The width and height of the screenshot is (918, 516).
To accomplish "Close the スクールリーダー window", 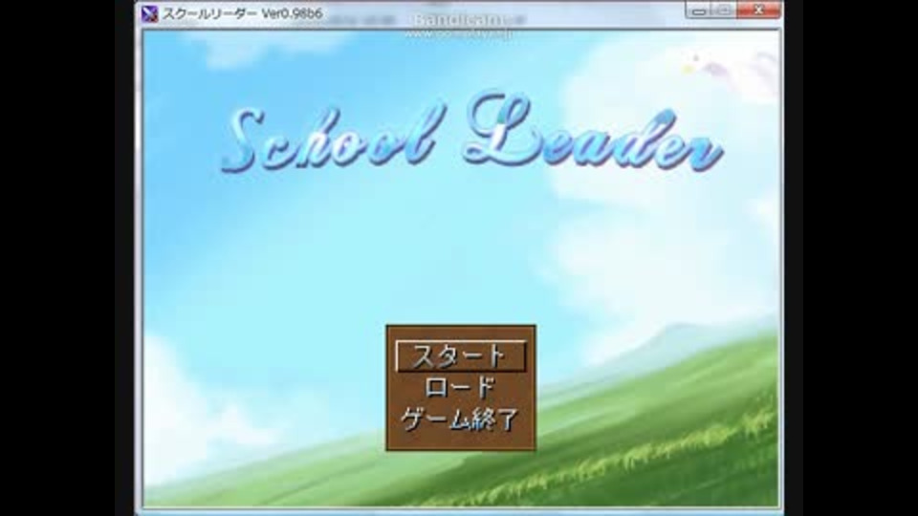I will [x=758, y=10].
